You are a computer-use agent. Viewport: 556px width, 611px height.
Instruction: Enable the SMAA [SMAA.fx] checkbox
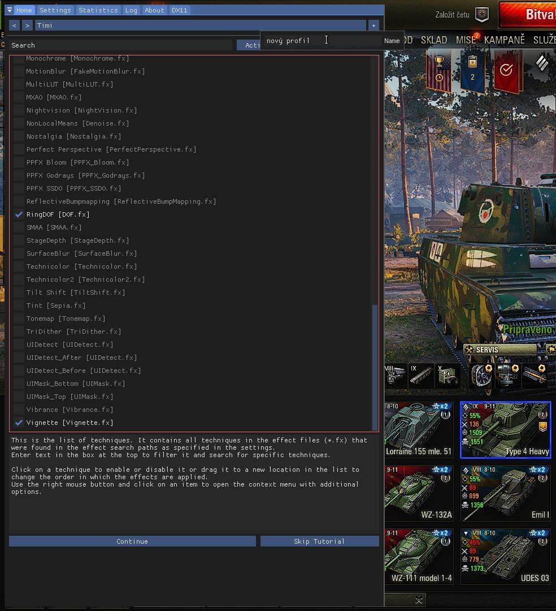[x=19, y=227]
